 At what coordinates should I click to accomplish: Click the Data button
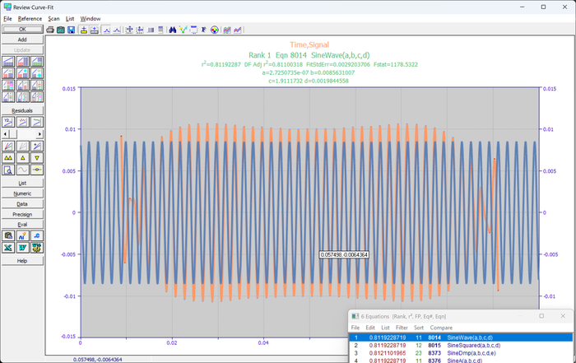pos(22,204)
